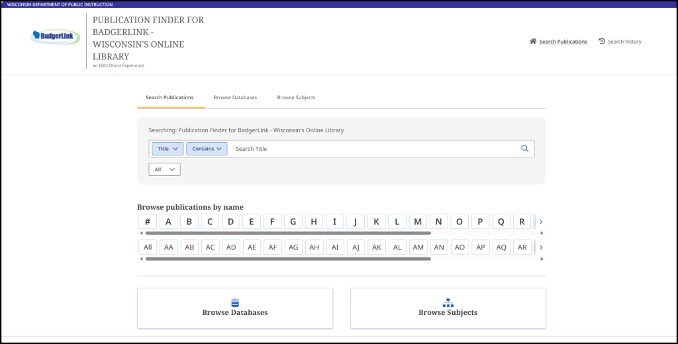This screenshot has height=344, width=678.
Task: Click into the Search Title field
Action: pyautogui.click(x=374, y=149)
